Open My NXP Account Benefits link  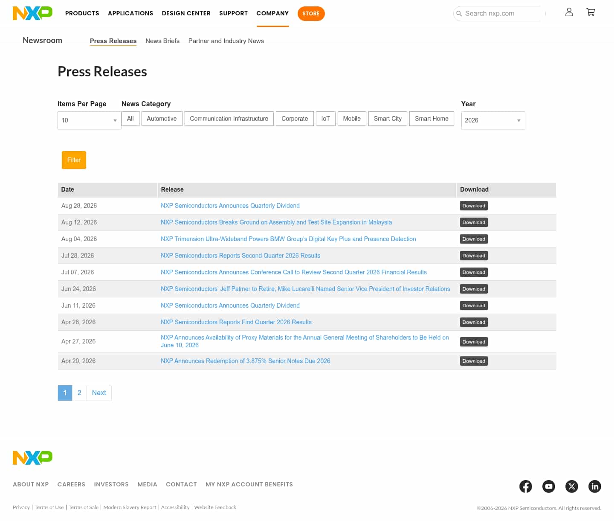[249, 484]
